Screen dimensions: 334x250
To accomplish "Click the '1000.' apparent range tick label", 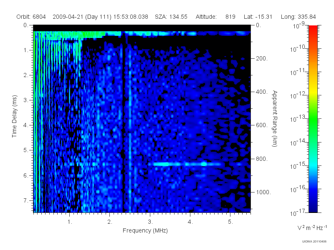I will pos(263,192).
